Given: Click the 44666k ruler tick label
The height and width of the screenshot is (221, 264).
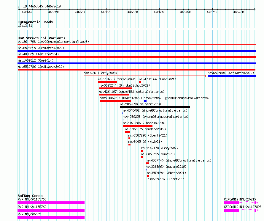Looking at the screenshot, I should 80,12.
